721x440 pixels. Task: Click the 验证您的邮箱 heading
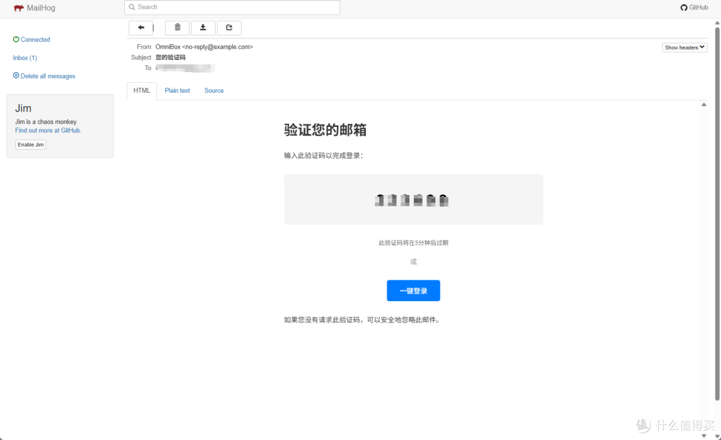[325, 130]
